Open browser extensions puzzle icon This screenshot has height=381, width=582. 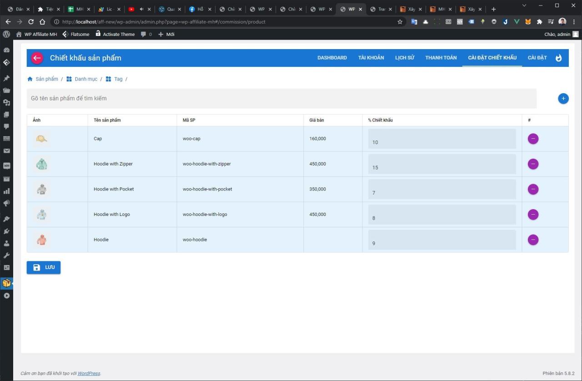[539, 22]
